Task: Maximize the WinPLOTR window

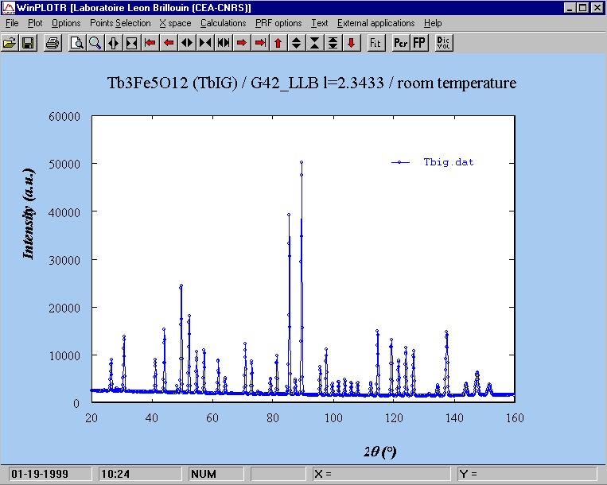Action: [584, 8]
